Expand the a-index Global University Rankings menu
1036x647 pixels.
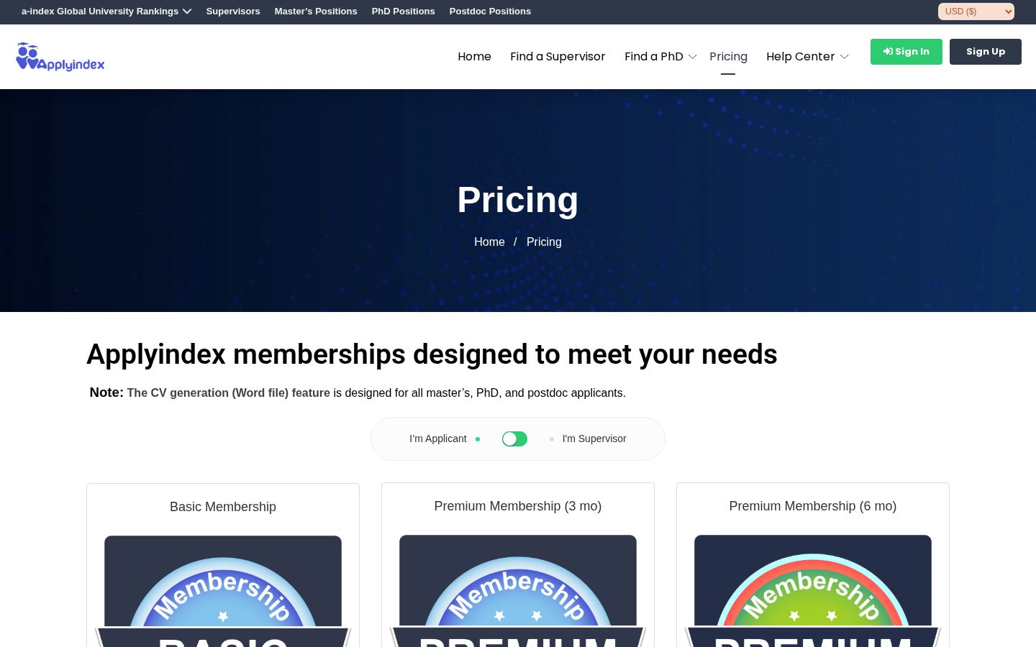click(x=106, y=12)
